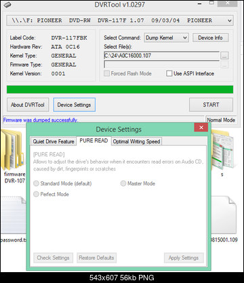244x283 pixels.
Task: Expand the PIONEER DVD-RW drive selector dropdown
Action: tap(120, 20)
